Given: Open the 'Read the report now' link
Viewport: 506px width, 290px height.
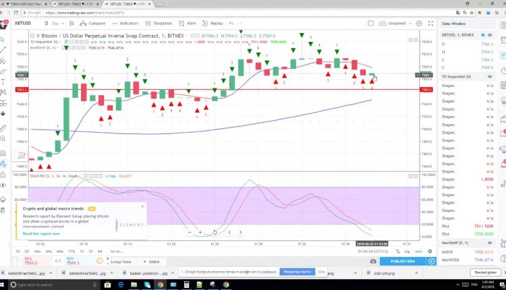Looking at the screenshot, I should click(x=41, y=233).
